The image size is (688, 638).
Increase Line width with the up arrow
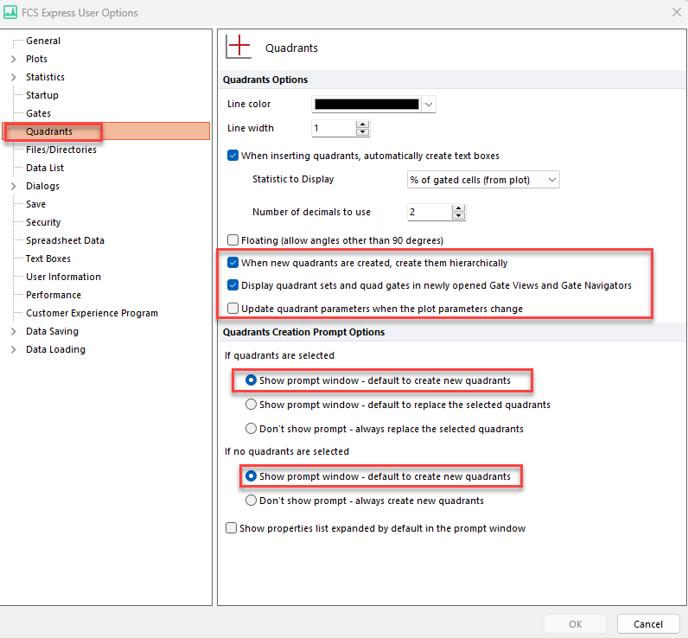363,124
